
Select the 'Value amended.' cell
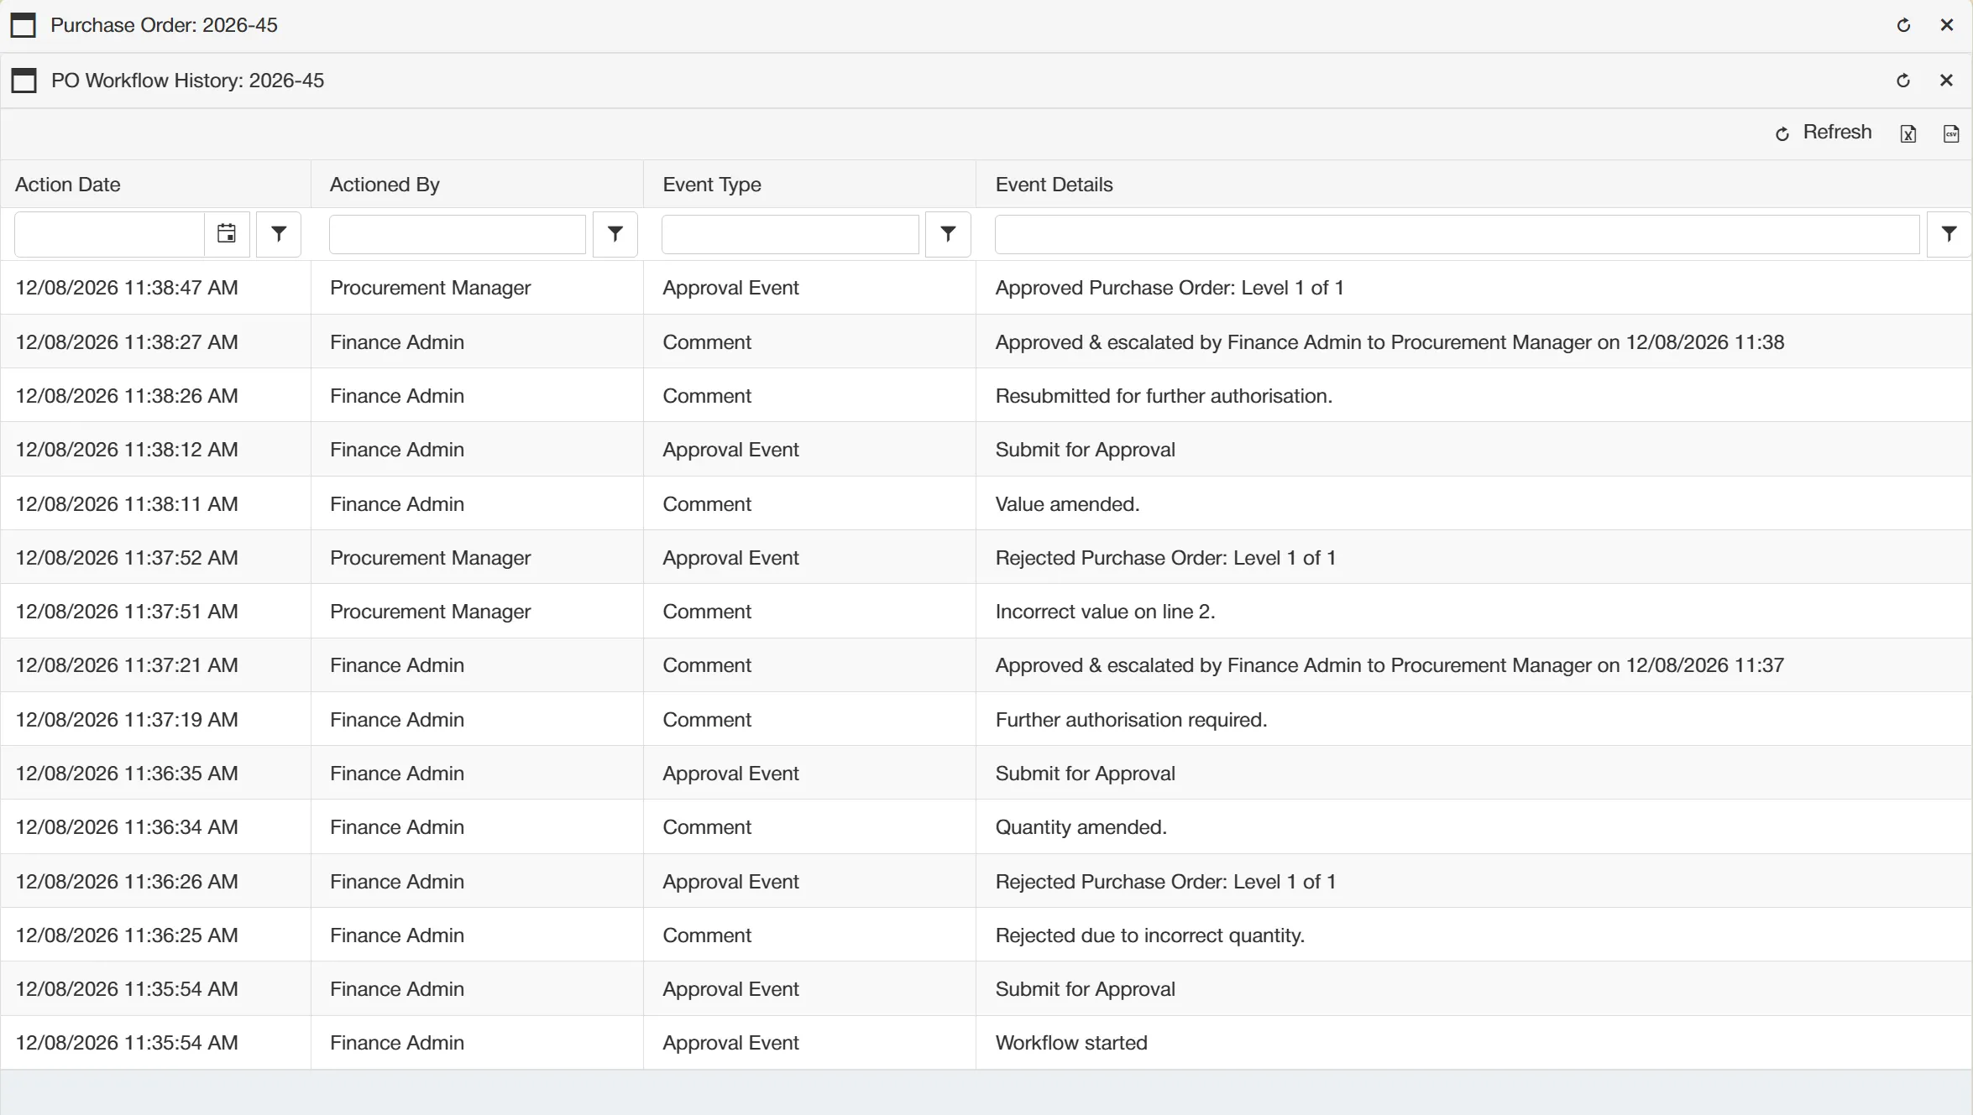[x=1473, y=504]
